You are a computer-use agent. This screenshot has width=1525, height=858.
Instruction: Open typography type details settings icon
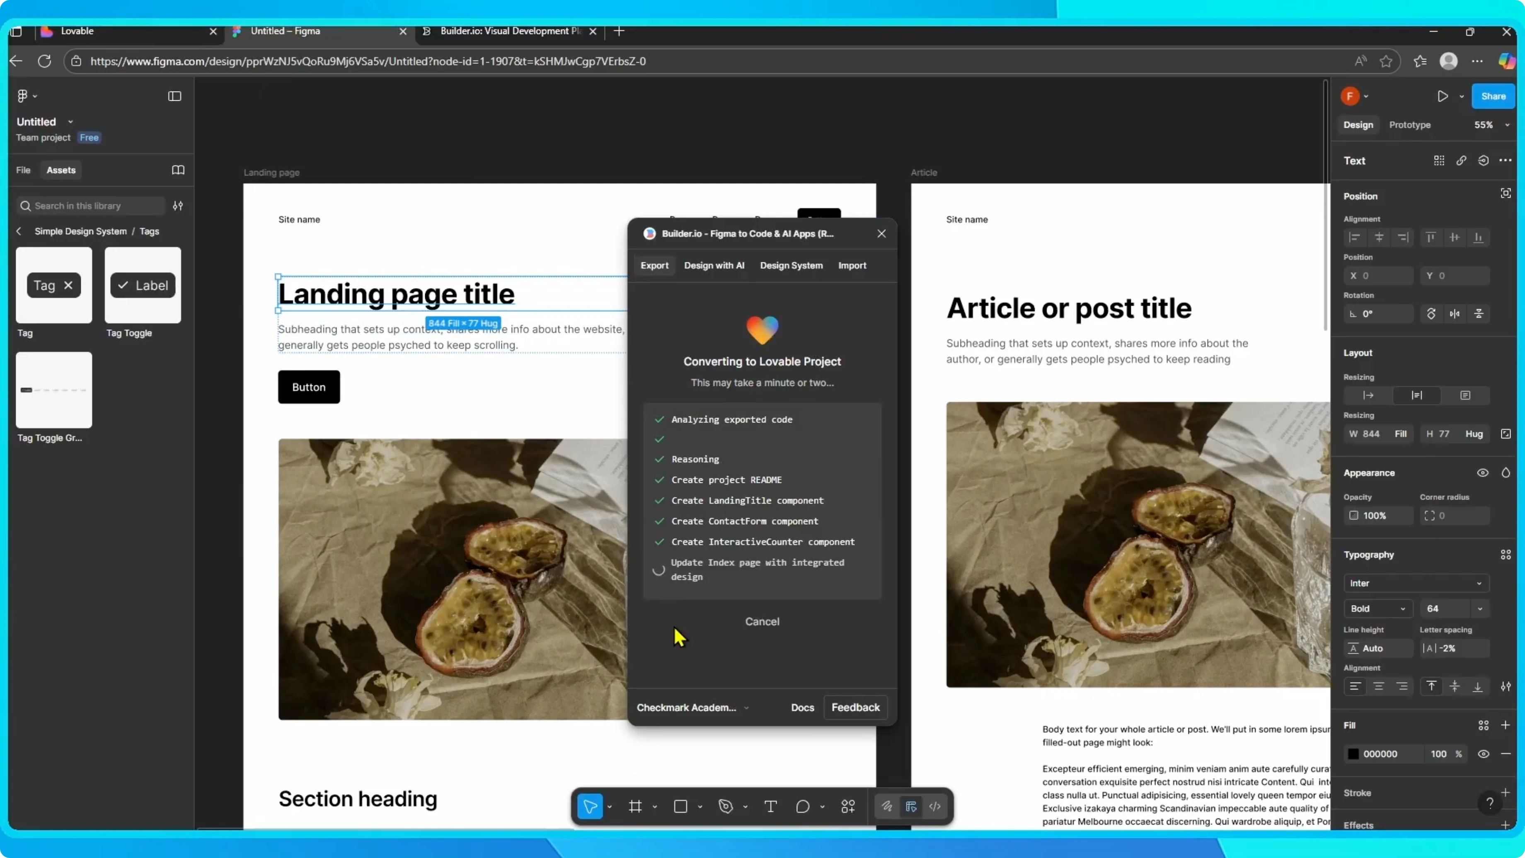point(1506,686)
